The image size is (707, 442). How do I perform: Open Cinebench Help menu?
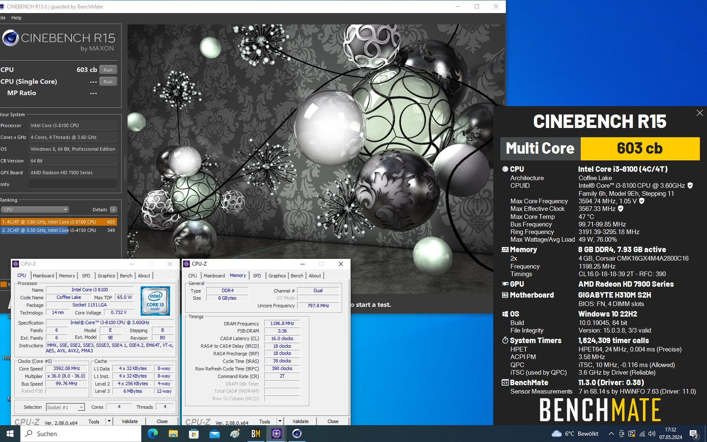click(x=16, y=18)
